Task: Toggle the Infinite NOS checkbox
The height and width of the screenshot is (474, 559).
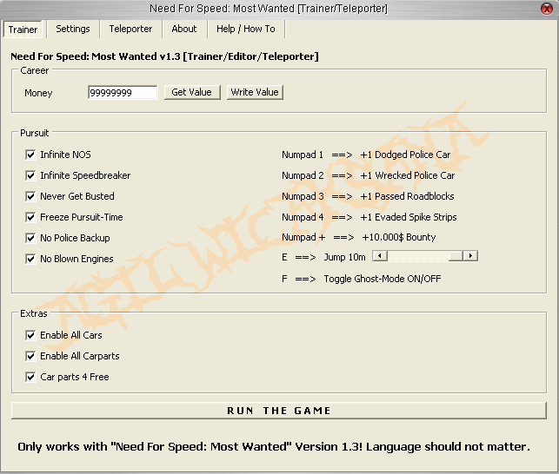Action: (30, 155)
